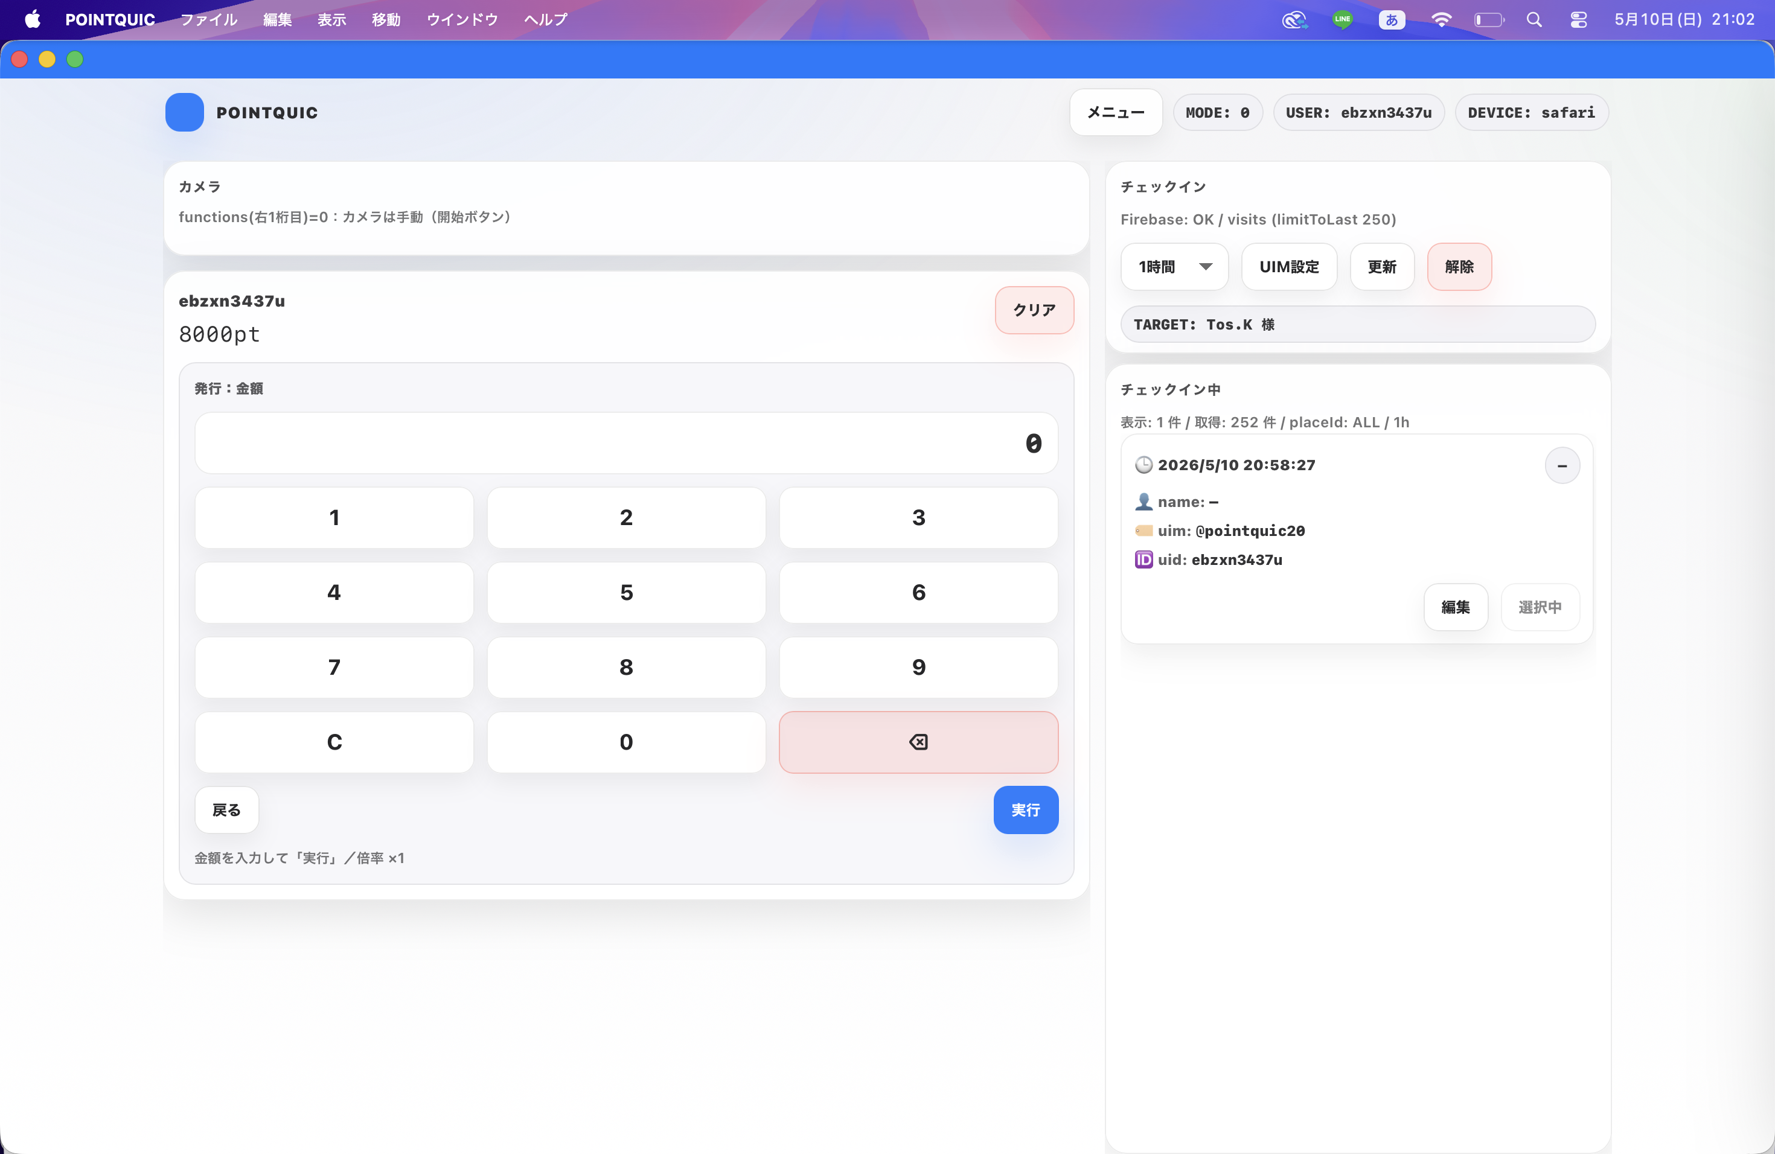
Task: Click the 選択中 selected button
Action: (1540, 608)
